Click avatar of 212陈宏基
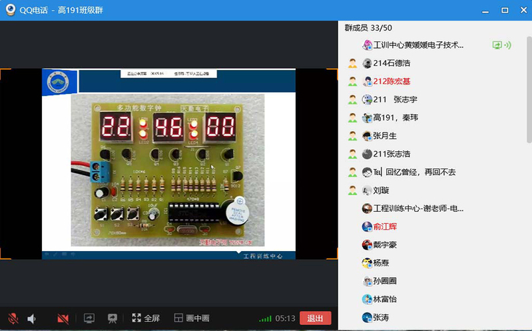The height and width of the screenshot is (331, 532). pyautogui.click(x=367, y=81)
